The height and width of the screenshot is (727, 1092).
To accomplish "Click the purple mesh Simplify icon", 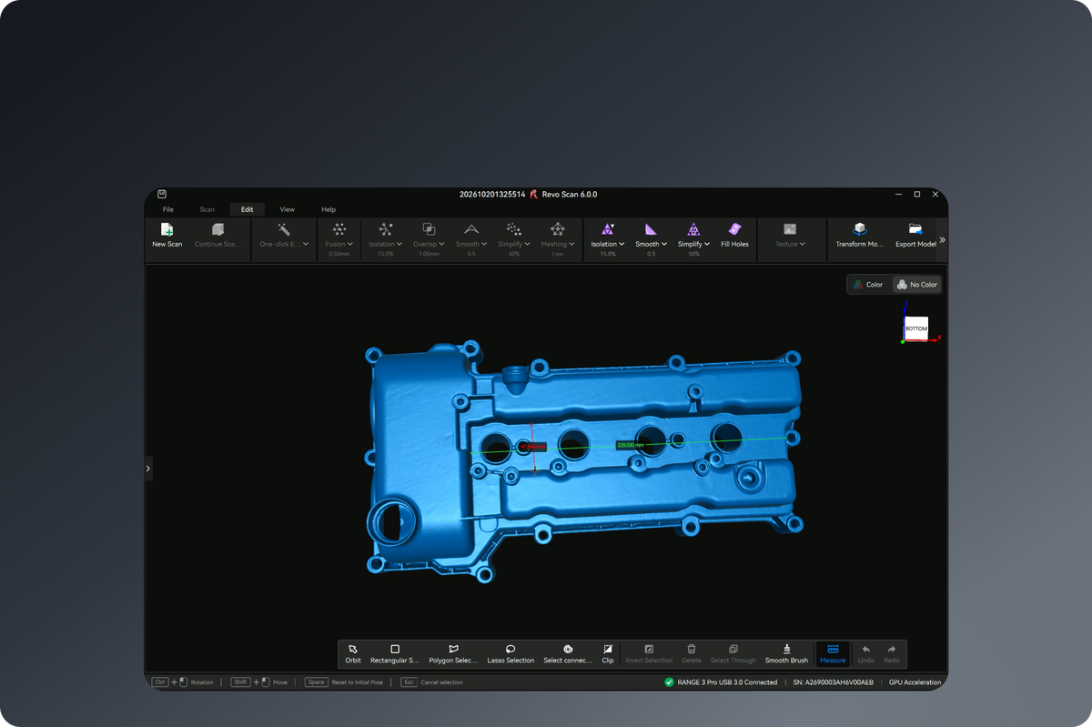I will (x=693, y=229).
